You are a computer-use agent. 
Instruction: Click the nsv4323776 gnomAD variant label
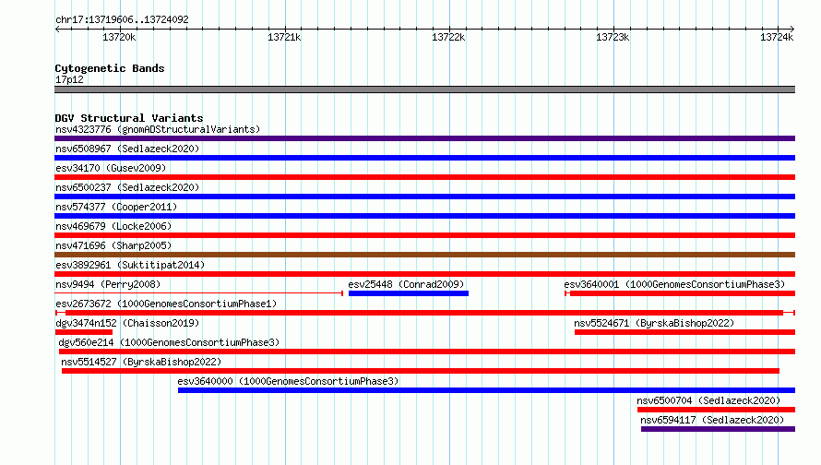pos(158,129)
